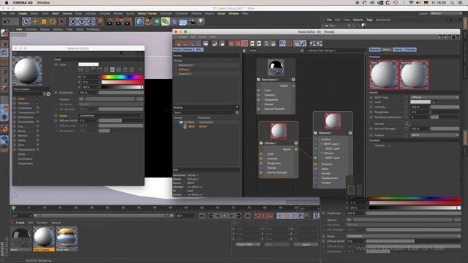Select the Rotate tool in main toolbar
468x263 pixels.
(x=53, y=21)
